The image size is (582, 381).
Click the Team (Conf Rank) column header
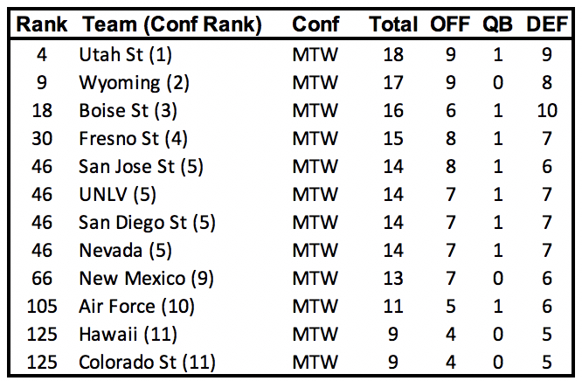170,24
